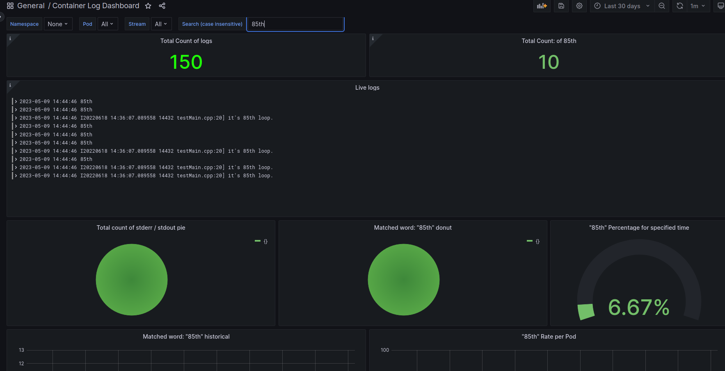The height and width of the screenshot is (371, 725).
Task: Open the Last 30 days time picker
Action: [x=622, y=6]
